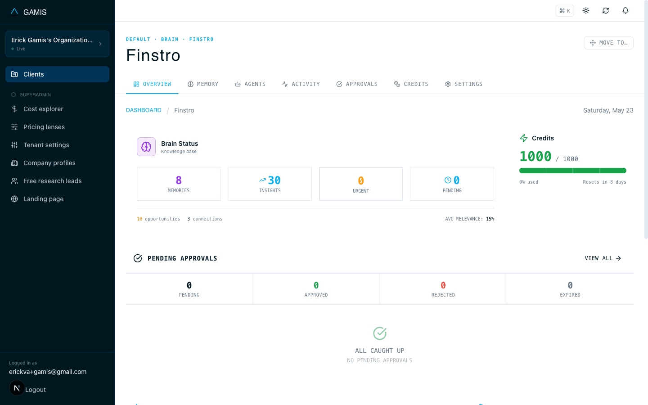Click the Pending clock icon
Screen dimensions: 648x405
tap(448, 180)
